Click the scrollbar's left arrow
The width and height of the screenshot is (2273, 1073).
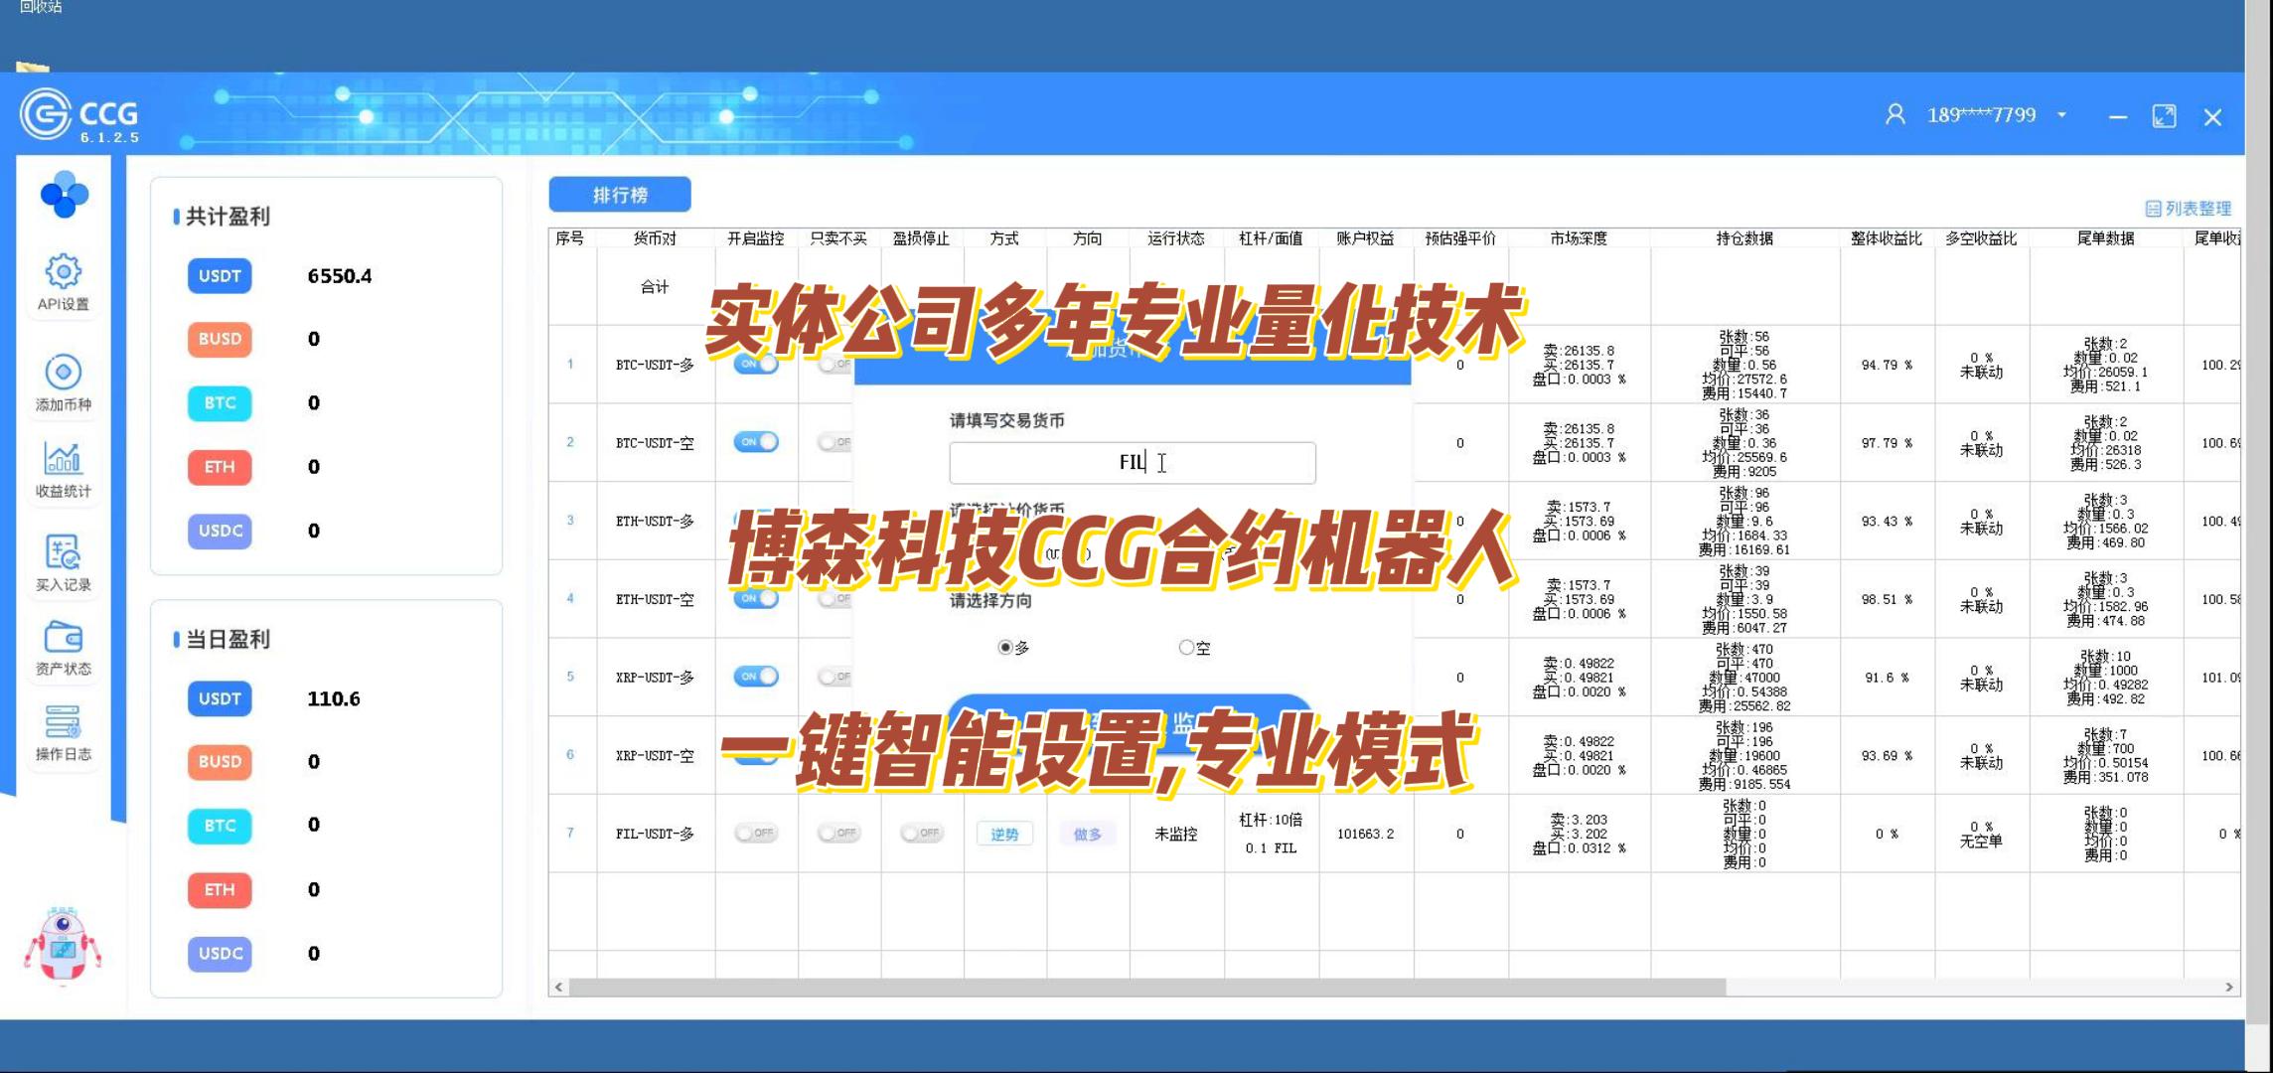click(x=559, y=987)
